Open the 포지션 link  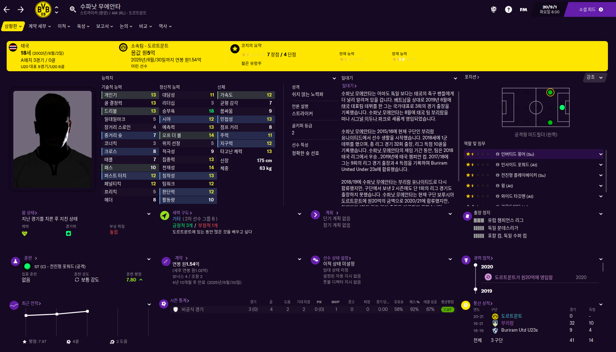point(472,77)
